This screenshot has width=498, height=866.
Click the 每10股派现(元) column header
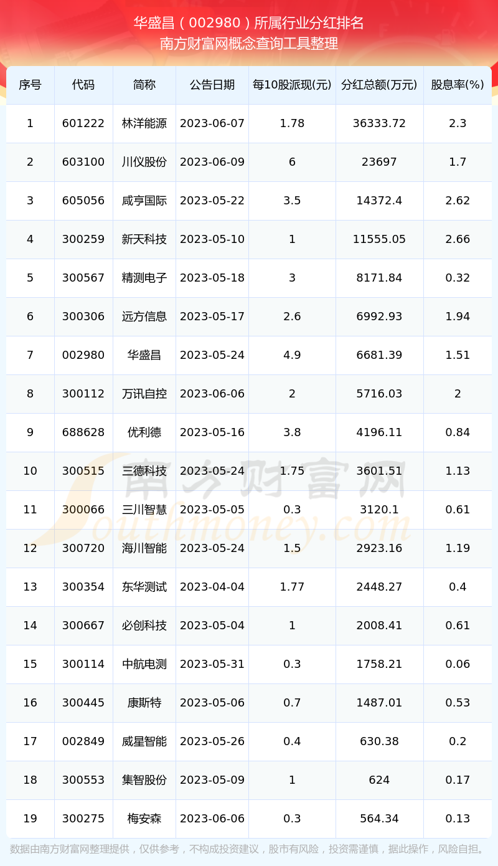pos(292,85)
